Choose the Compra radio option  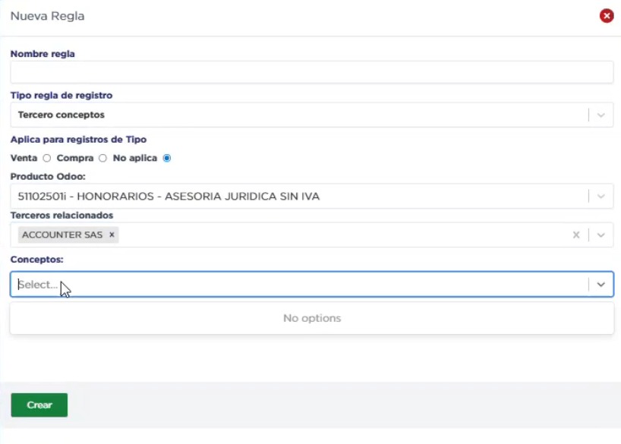point(102,159)
